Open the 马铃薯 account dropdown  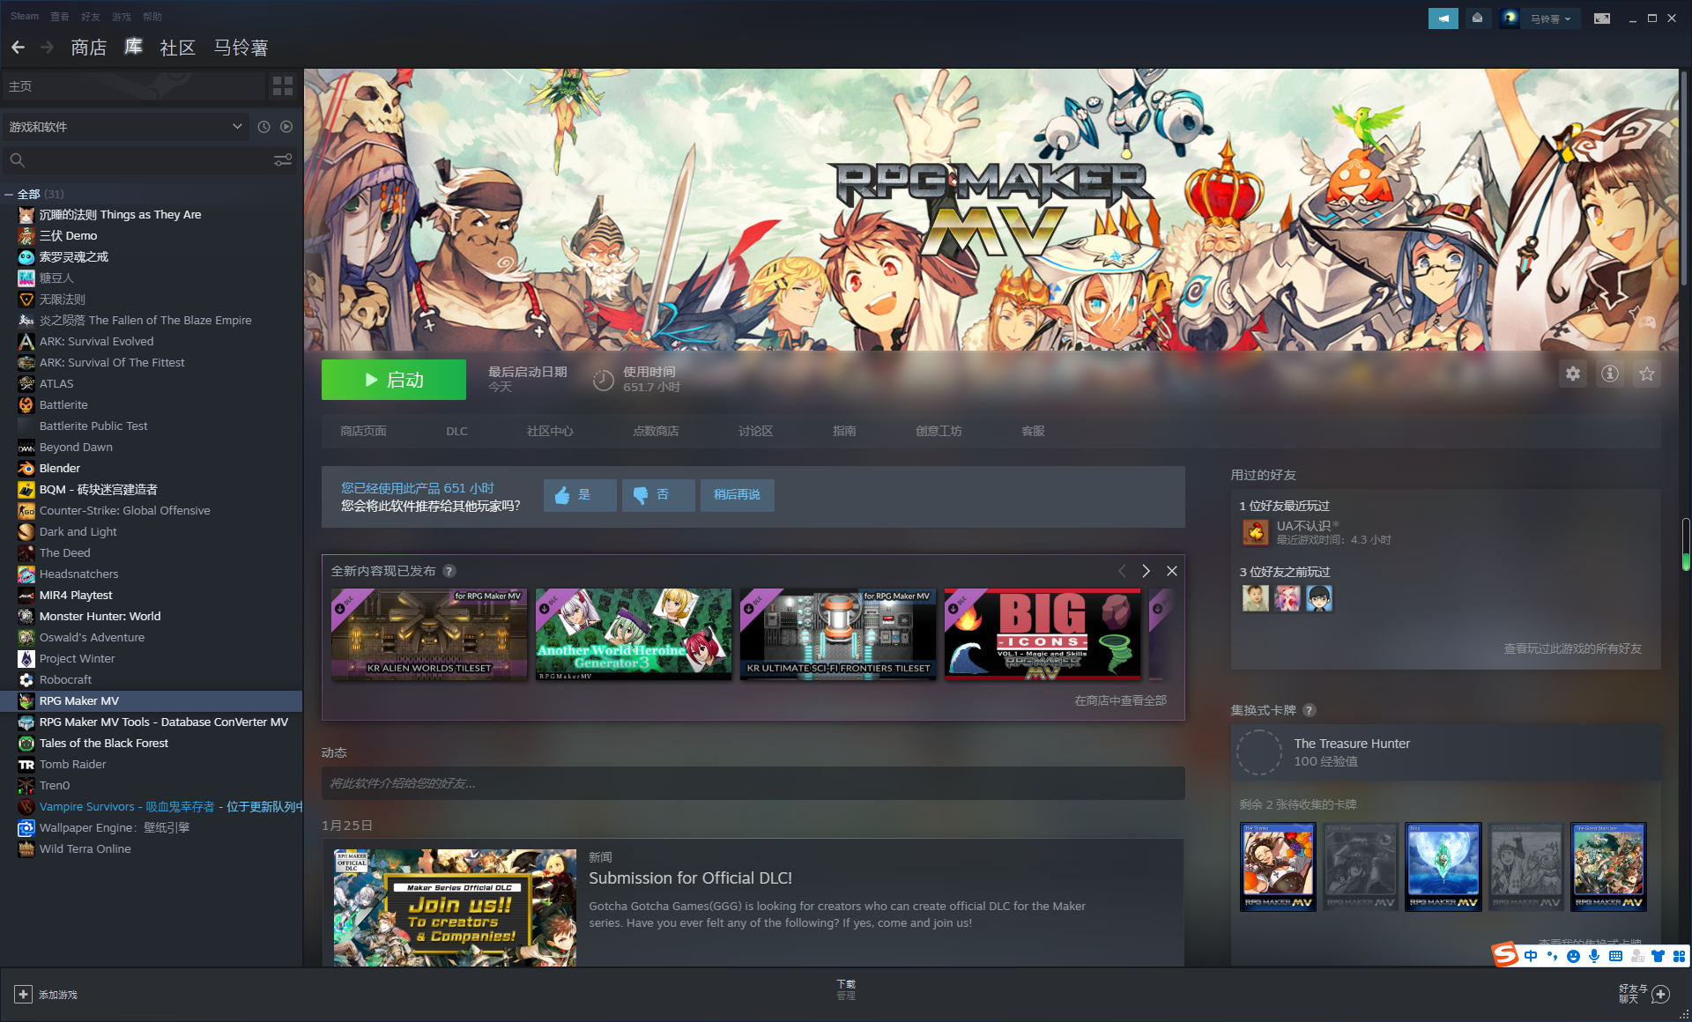pos(1550,19)
